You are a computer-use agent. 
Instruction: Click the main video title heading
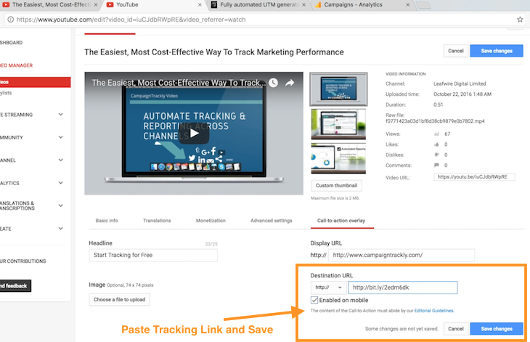click(214, 52)
